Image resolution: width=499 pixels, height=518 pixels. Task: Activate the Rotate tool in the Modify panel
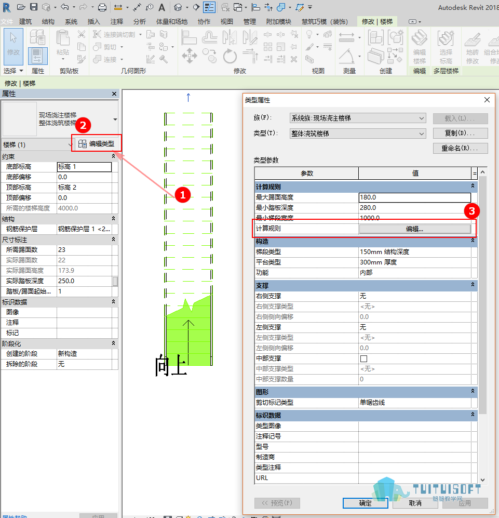230,56
